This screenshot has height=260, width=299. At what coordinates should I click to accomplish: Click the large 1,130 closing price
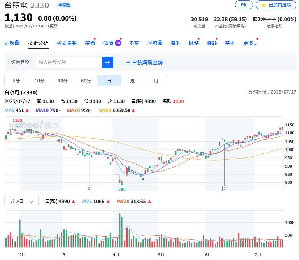point(18,17)
